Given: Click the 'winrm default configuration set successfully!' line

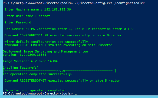Looking at the screenshot, I should click(47, 42).
